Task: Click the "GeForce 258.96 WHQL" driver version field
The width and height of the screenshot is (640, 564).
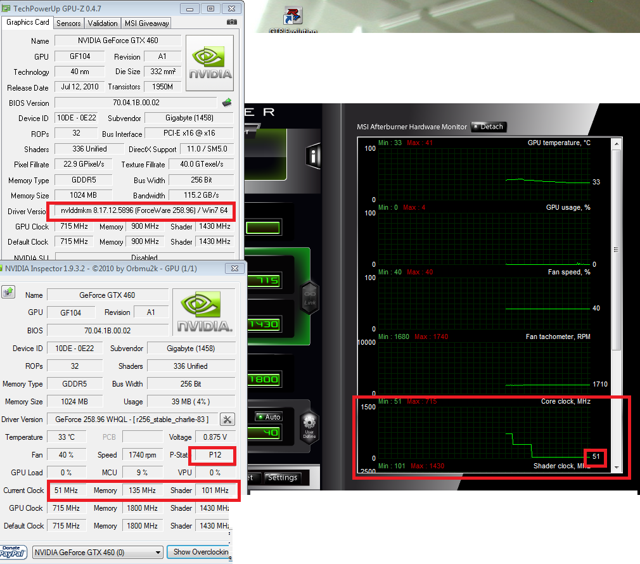Action: pos(132,419)
